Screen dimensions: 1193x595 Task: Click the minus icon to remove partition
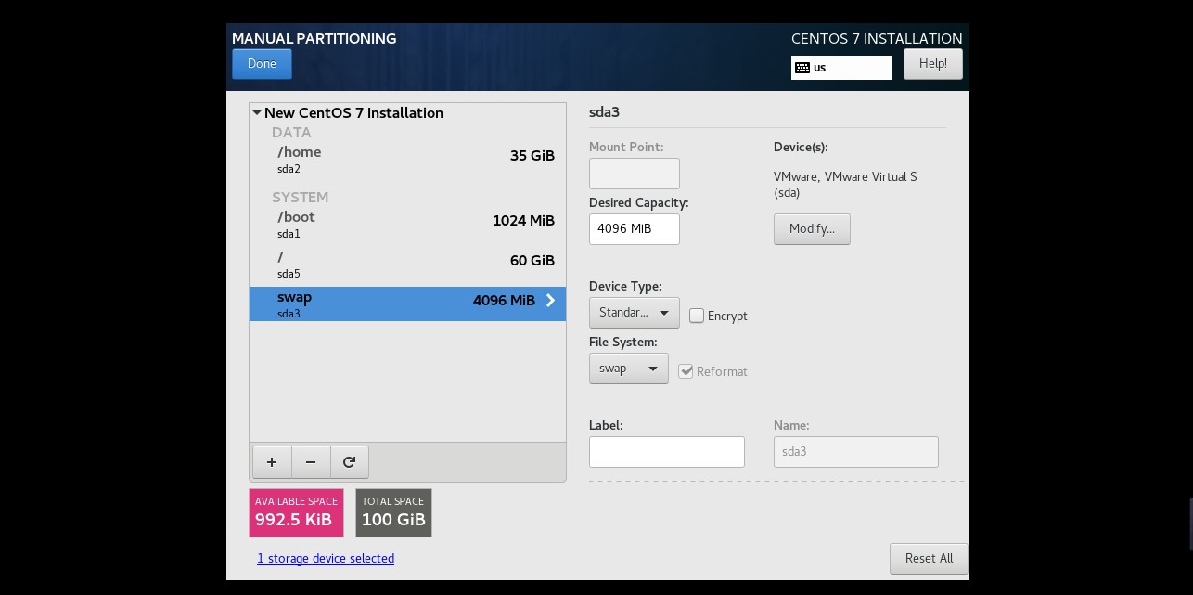[x=311, y=461]
